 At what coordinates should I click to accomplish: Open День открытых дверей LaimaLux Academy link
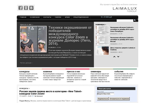[123, 49]
